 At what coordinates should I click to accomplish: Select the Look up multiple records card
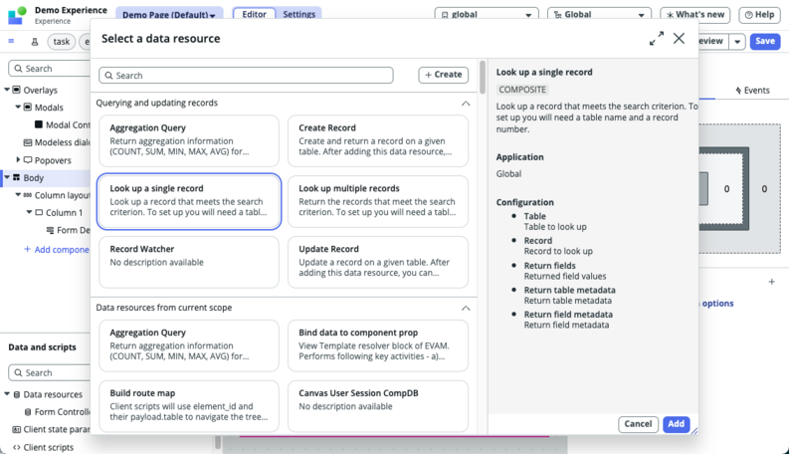378,201
